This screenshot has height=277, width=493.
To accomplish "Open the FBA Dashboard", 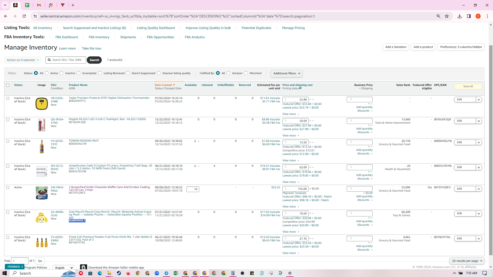I will pos(67,37).
